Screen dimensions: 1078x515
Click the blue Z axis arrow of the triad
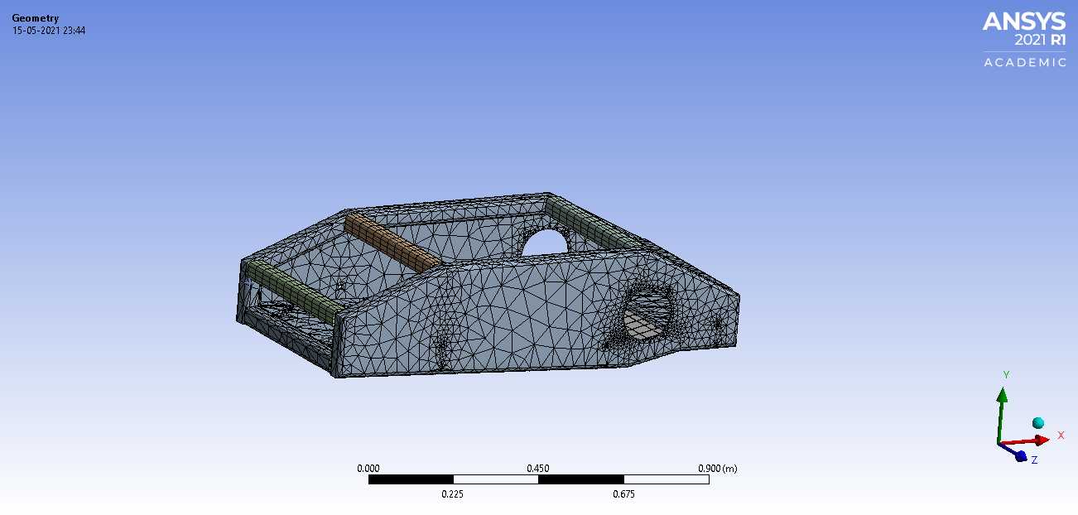coord(1017,452)
